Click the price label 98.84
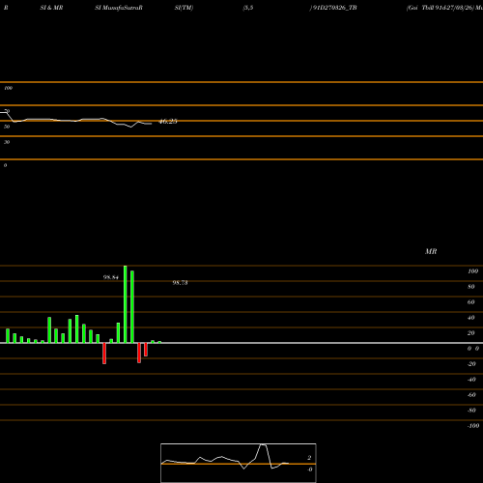Screen dimensions: 483x483 point(111,277)
